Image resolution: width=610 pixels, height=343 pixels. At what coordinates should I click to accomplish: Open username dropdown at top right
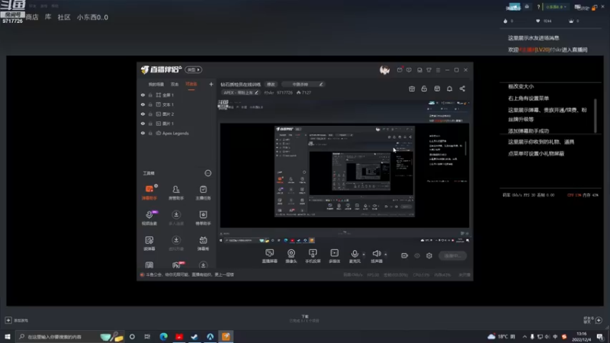tap(557, 7)
